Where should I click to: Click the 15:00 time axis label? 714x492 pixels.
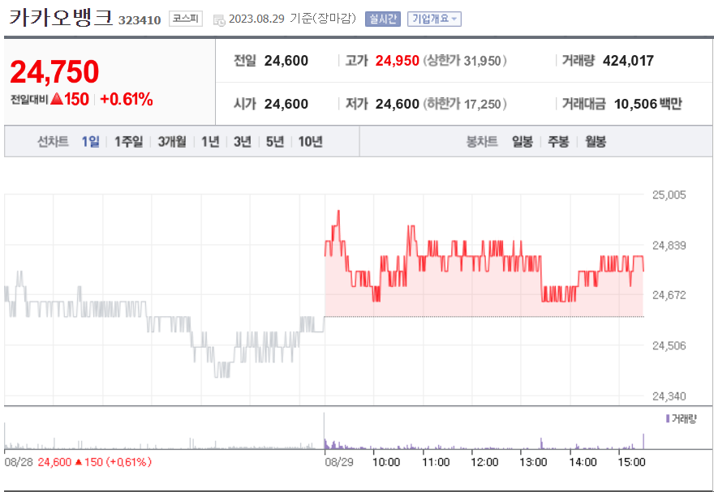(631, 462)
